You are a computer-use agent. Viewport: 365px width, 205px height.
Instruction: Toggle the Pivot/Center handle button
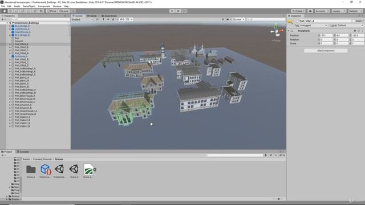point(52,11)
